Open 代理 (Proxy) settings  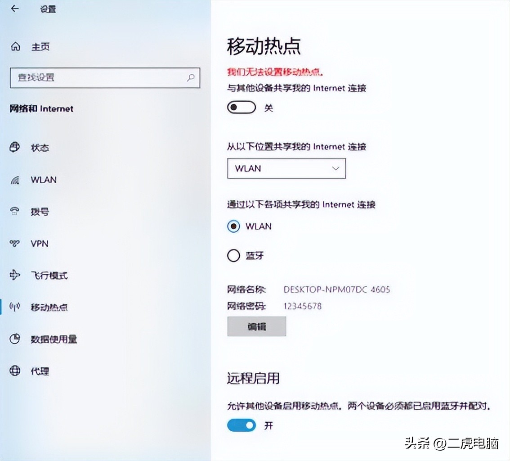40,371
